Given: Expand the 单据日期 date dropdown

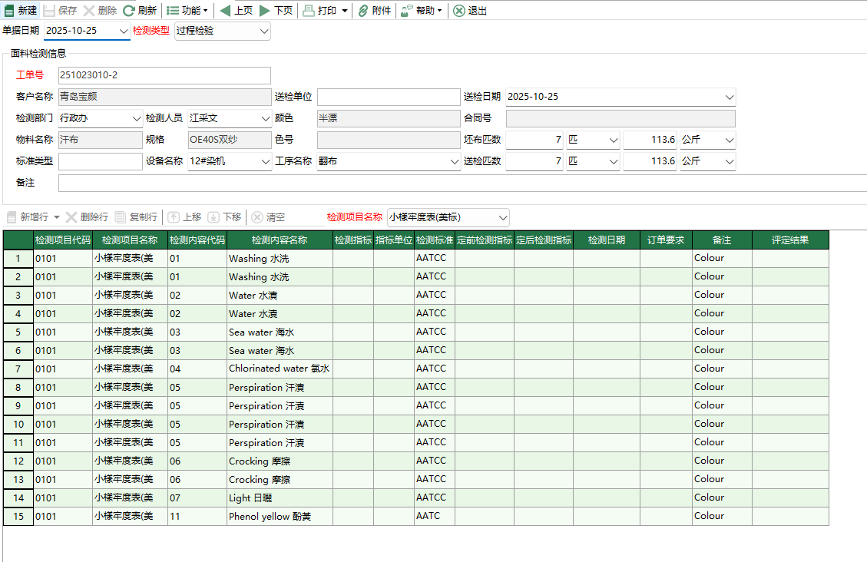Looking at the screenshot, I should click(x=124, y=31).
